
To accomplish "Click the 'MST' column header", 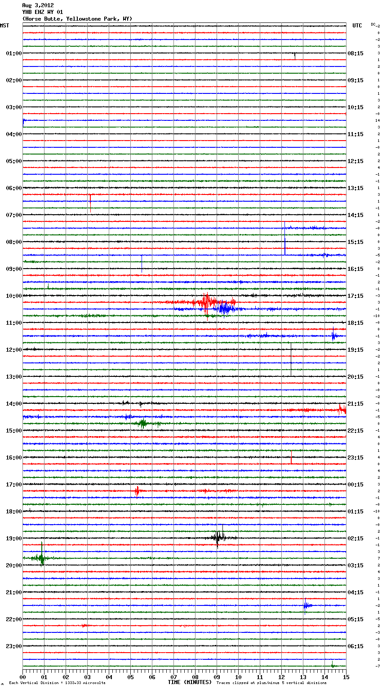I will click(4, 26).
